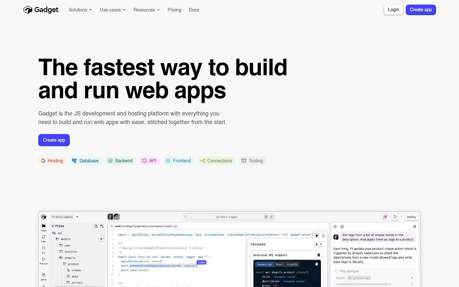
Task: Click the Create app hero button
Action: coord(54,140)
